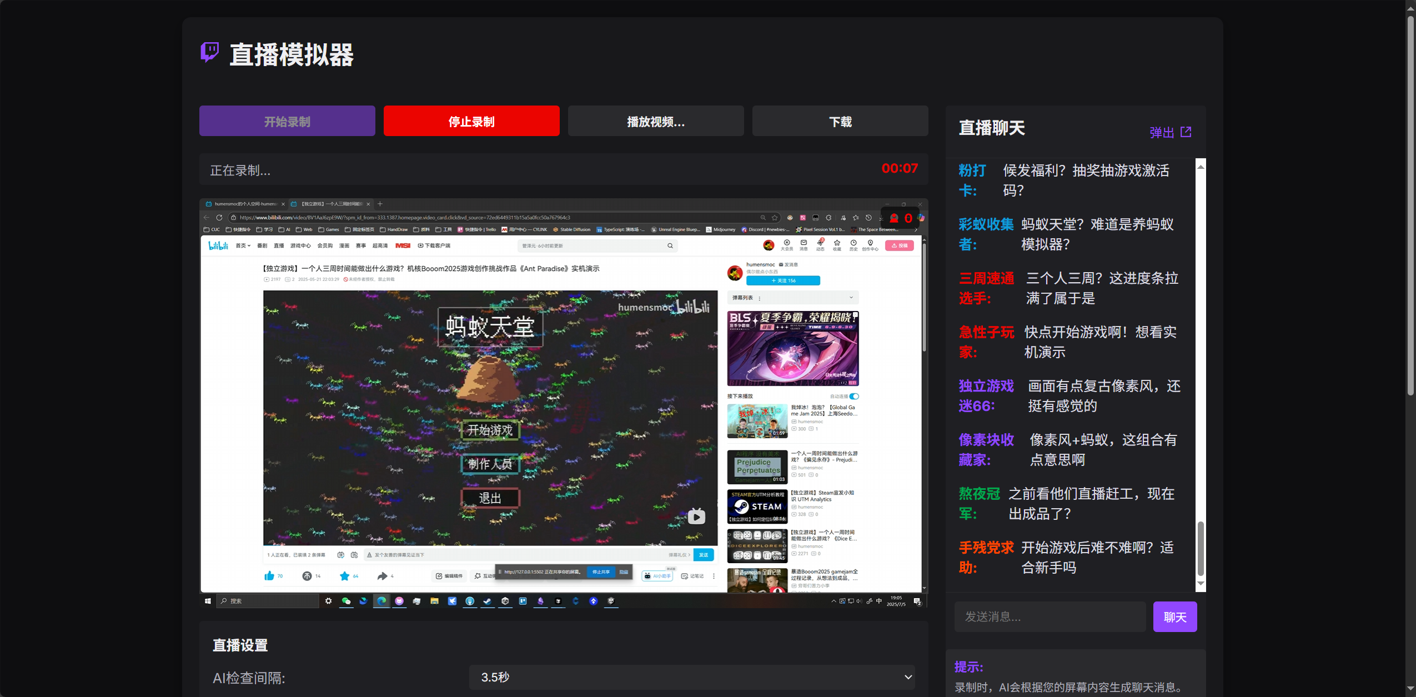Pop out the chat with the 弹出 icon
This screenshot has width=1416, height=697.
click(x=1186, y=132)
